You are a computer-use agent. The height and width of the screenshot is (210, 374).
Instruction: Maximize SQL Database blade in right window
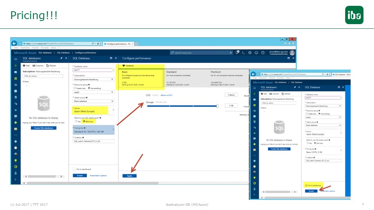pyautogui.click(x=339, y=87)
